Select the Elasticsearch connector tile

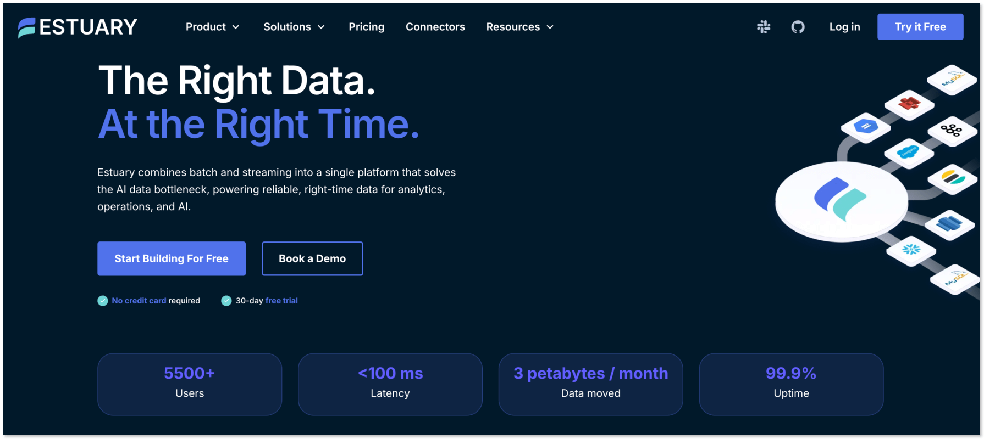coord(952,178)
